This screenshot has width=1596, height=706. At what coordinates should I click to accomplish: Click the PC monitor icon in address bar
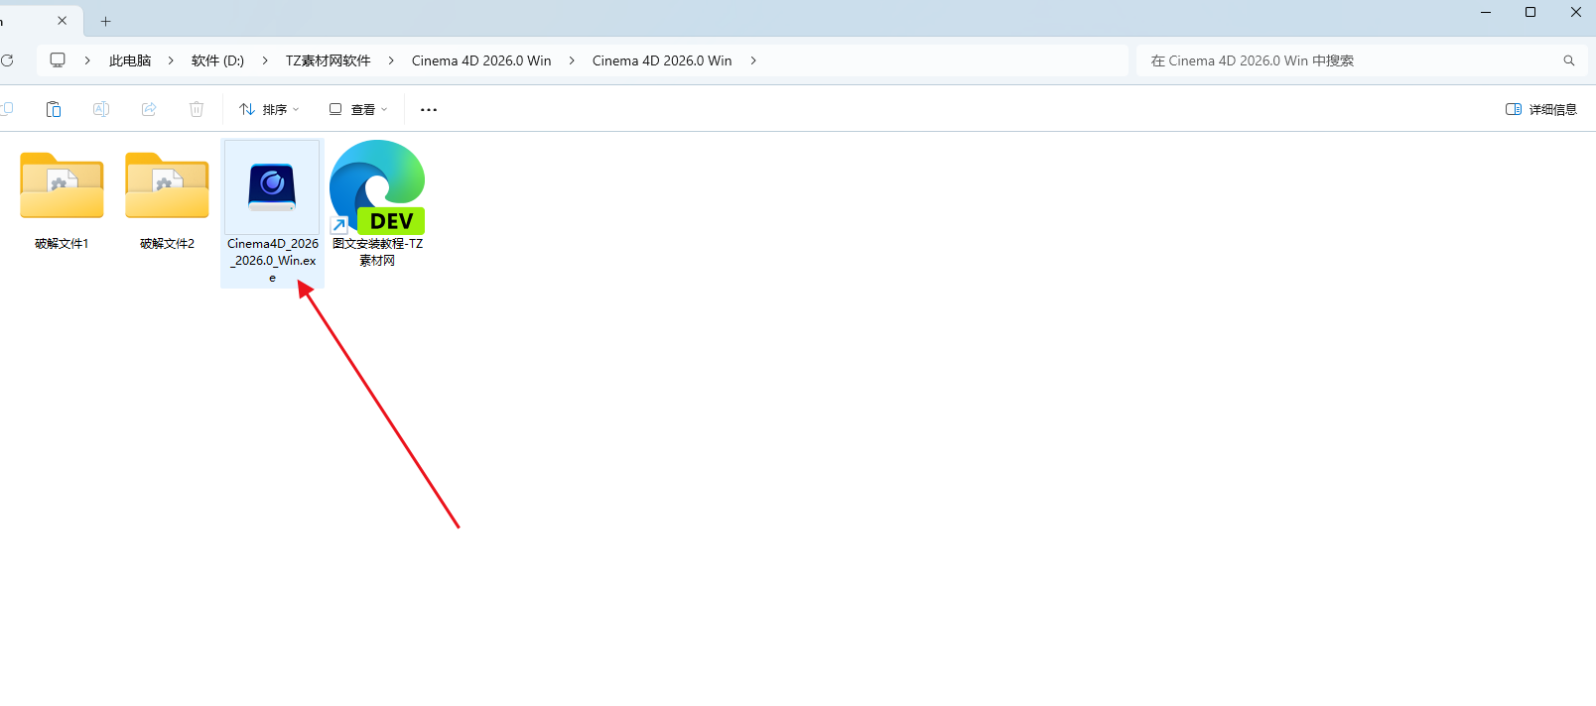58,60
